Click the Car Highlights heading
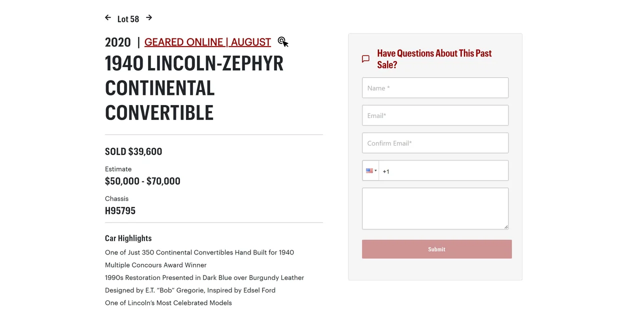The width and height of the screenshot is (628, 309). pyautogui.click(x=128, y=238)
